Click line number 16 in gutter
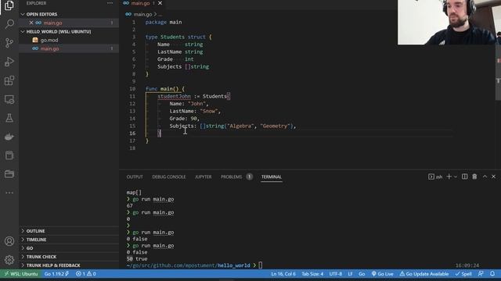Viewport: 501px width, 281px height. [x=132, y=133]
